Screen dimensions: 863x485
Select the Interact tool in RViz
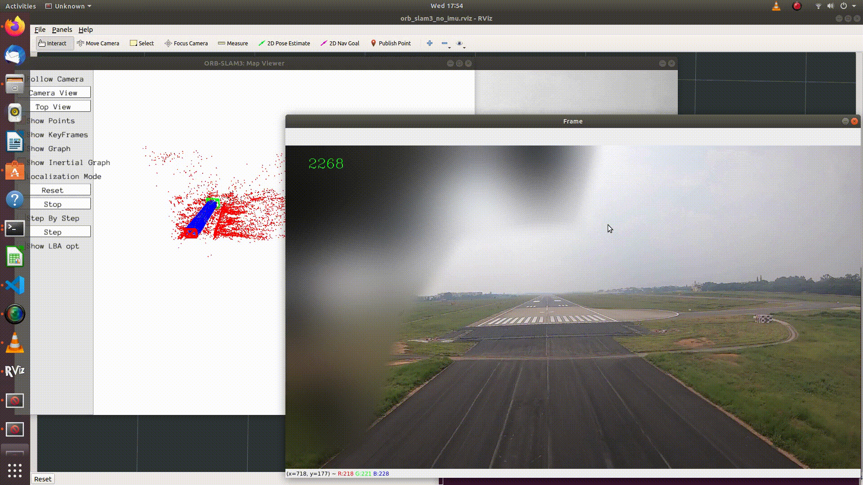54,44
